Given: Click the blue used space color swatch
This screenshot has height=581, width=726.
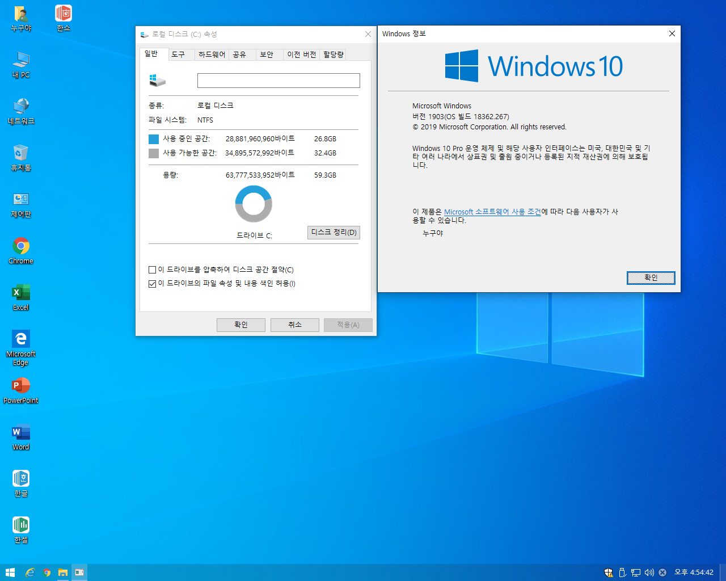Looking at the screenshot, I should pos(154,139).
